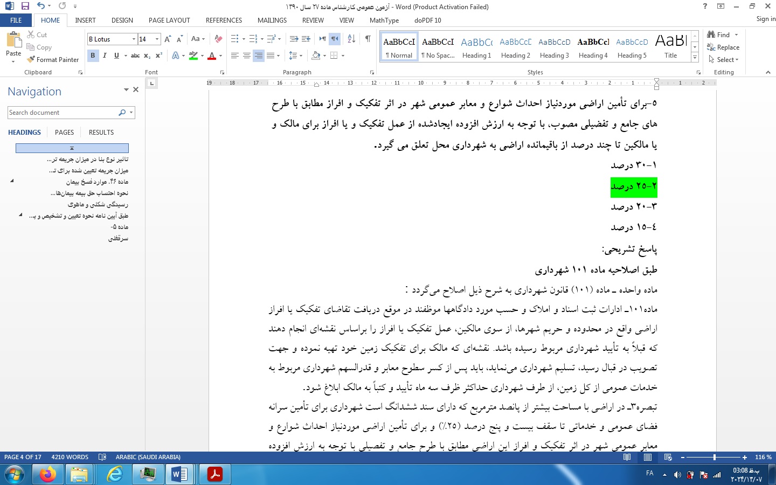Toggle Italic formatting

point(105,56)
